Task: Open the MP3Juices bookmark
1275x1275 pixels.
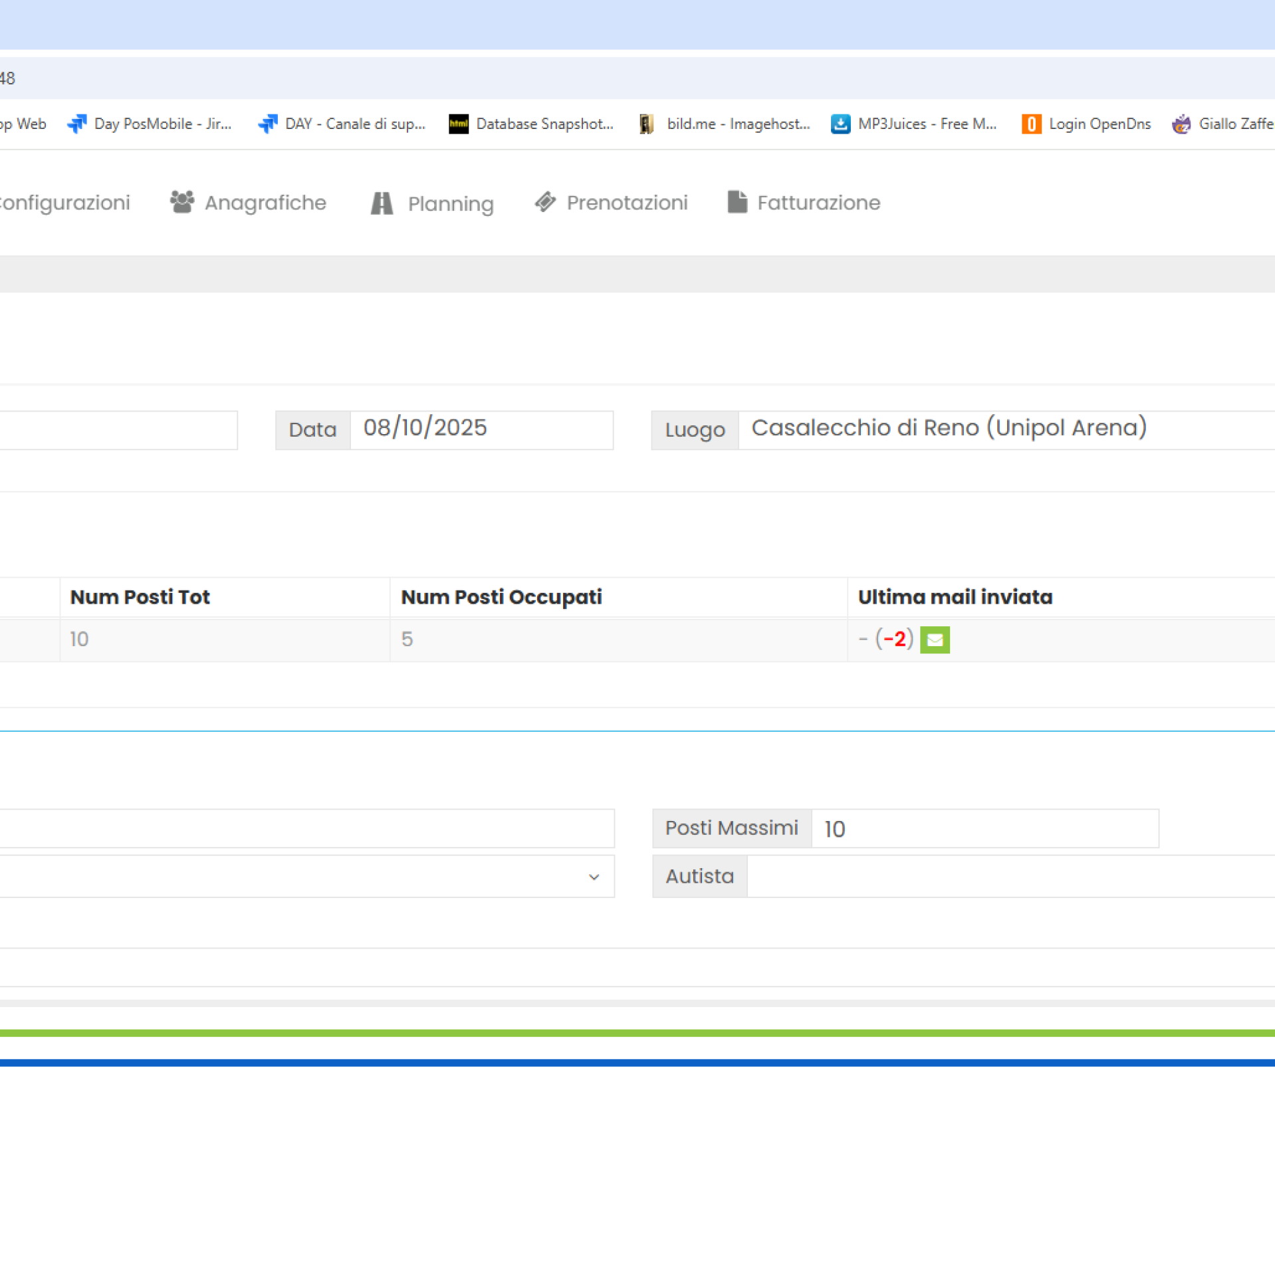Action: click(914, 124)
